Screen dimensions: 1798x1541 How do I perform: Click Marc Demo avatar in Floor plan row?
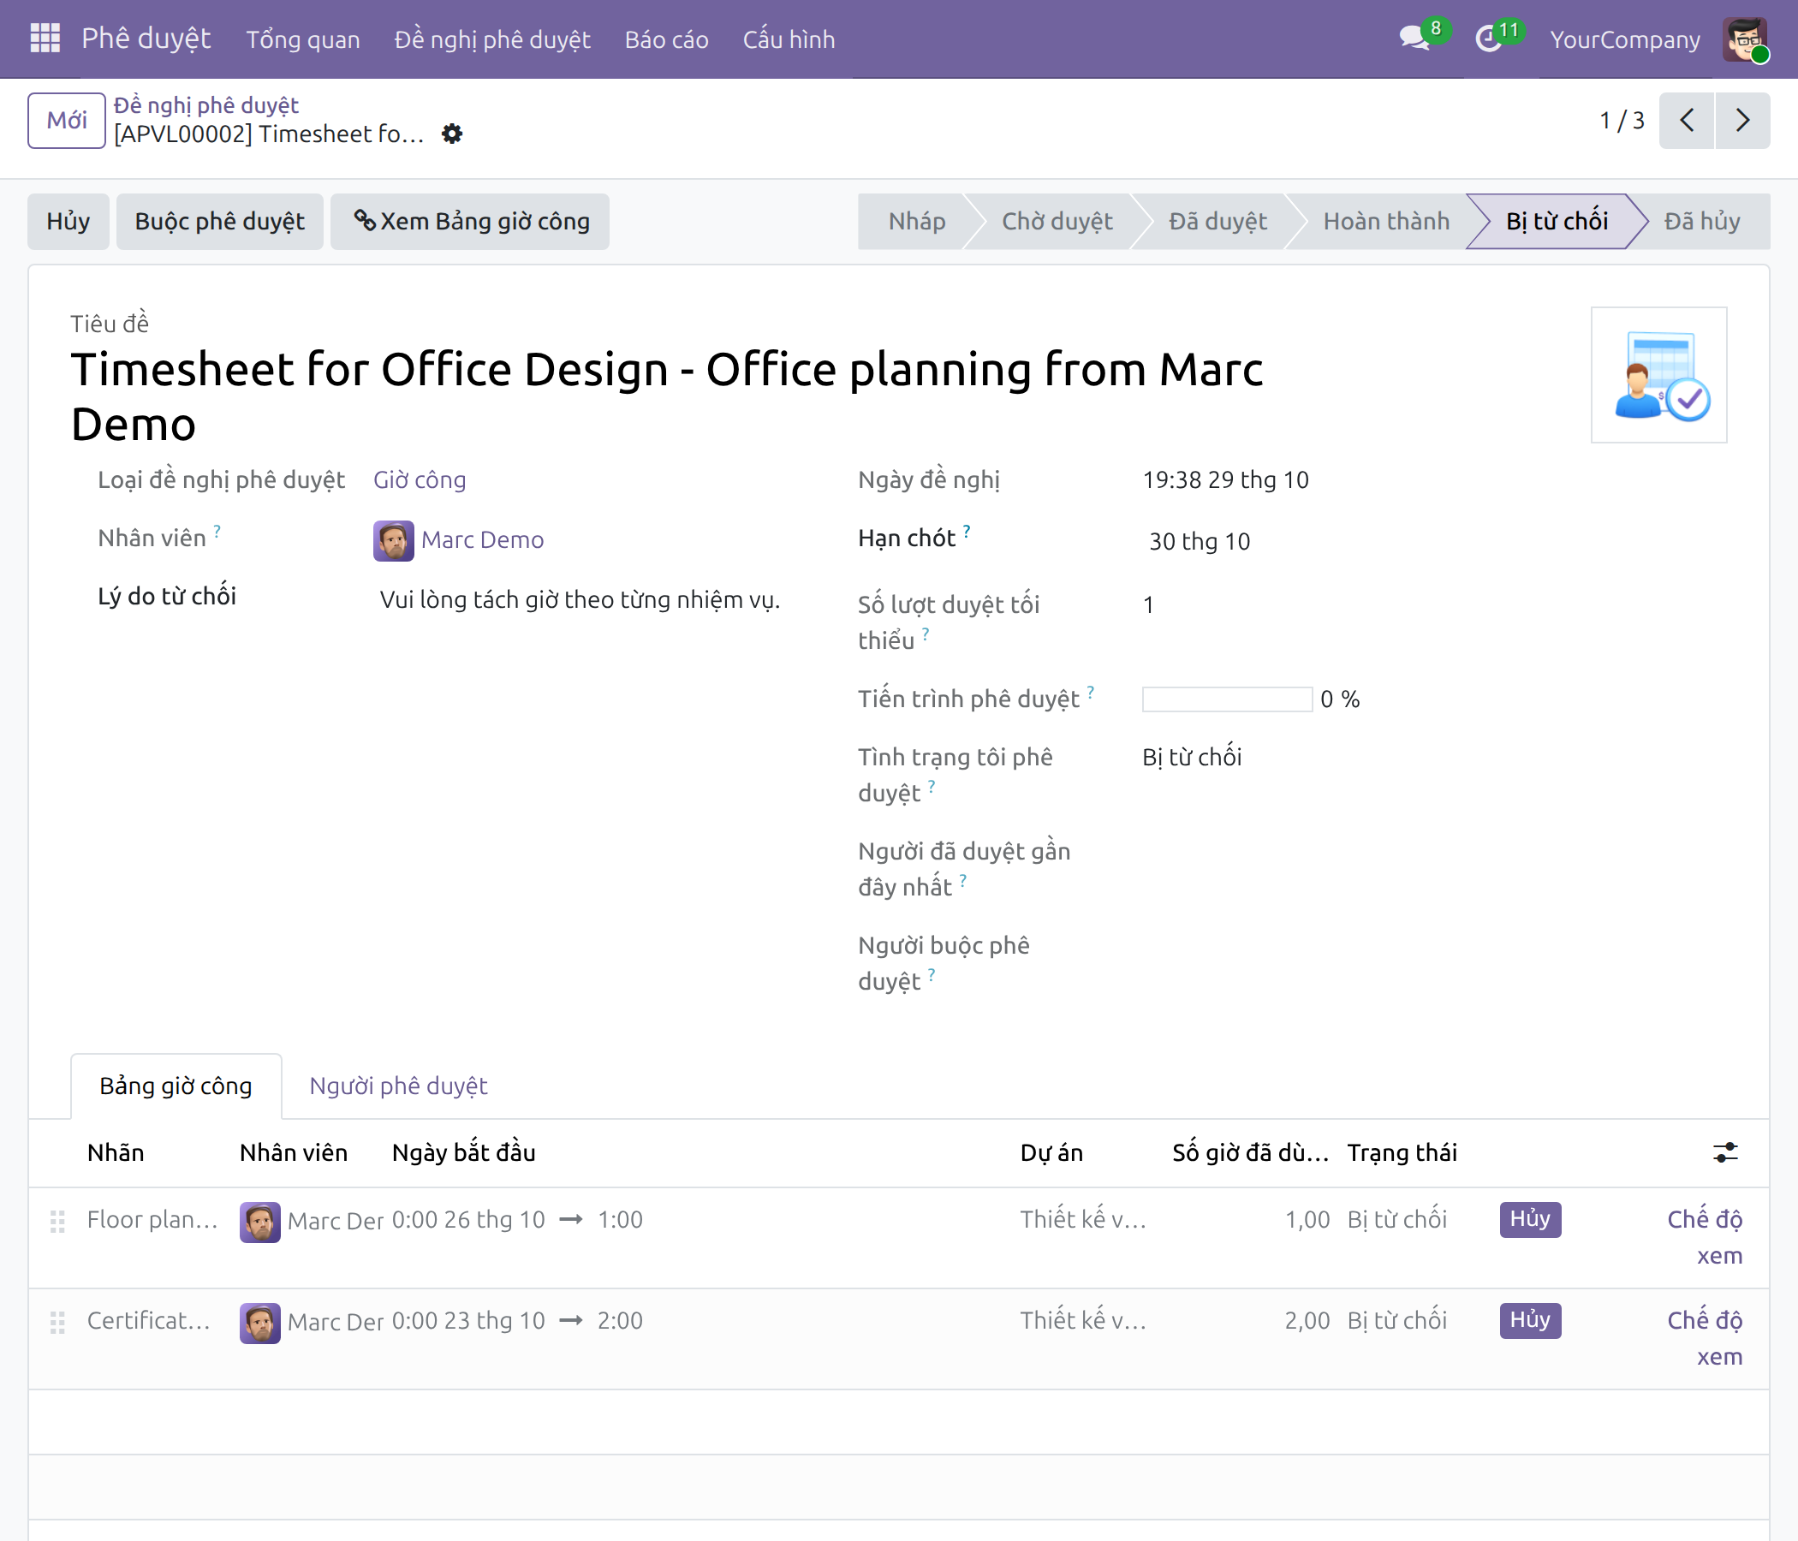click(x=259, y=1221)
